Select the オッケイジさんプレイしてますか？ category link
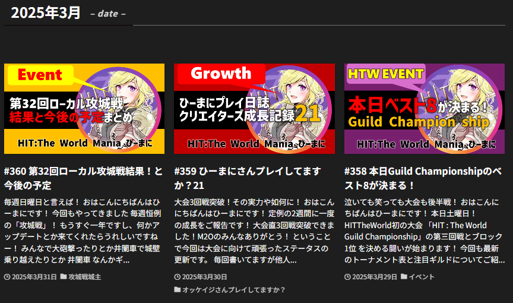 234,290
